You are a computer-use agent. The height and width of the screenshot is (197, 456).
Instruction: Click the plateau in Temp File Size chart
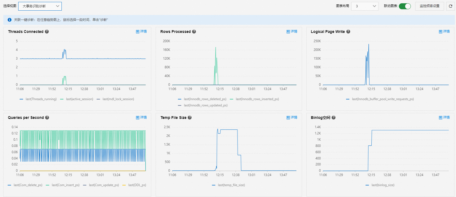[229, 130]
